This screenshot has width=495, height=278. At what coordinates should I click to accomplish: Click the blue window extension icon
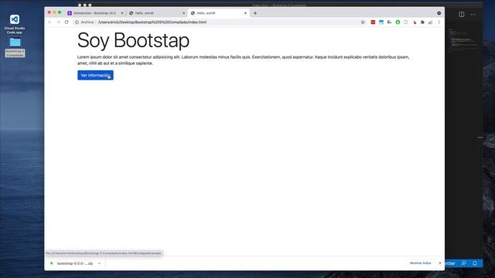pos(381,22)
